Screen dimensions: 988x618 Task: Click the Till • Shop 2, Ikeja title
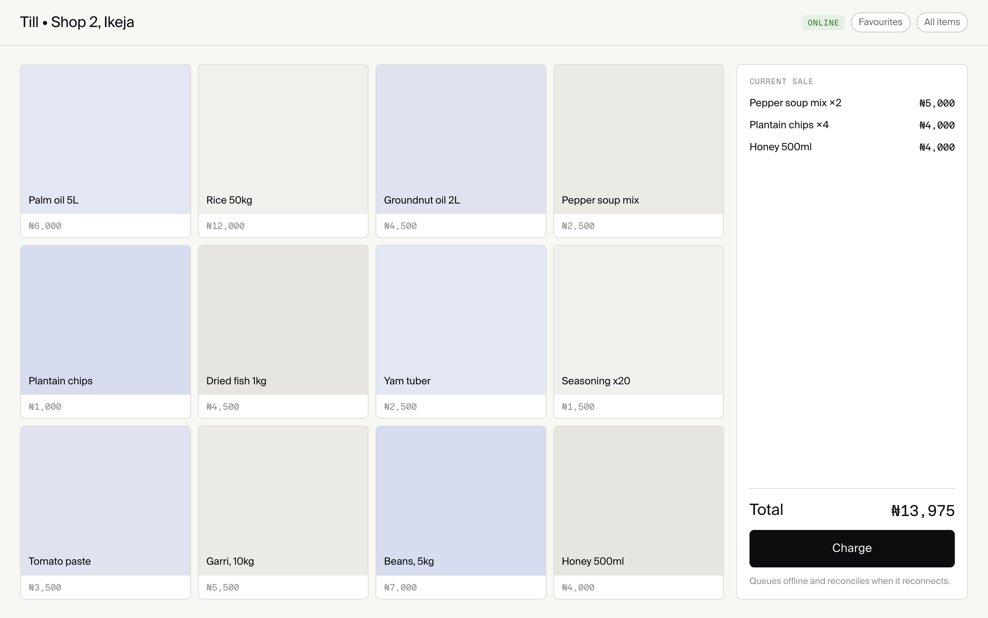(x=77, y=22)
